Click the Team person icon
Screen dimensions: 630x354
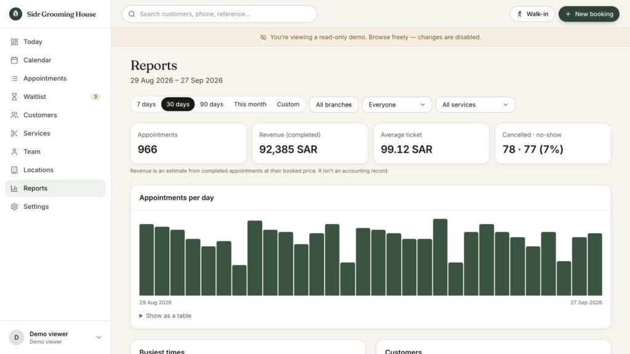(x=15, y=151)
